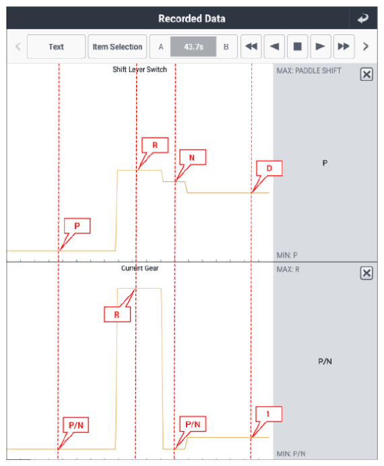The image size is (384, 466).
Task: Click the Recorded Data title
Action: pos(192,18)
